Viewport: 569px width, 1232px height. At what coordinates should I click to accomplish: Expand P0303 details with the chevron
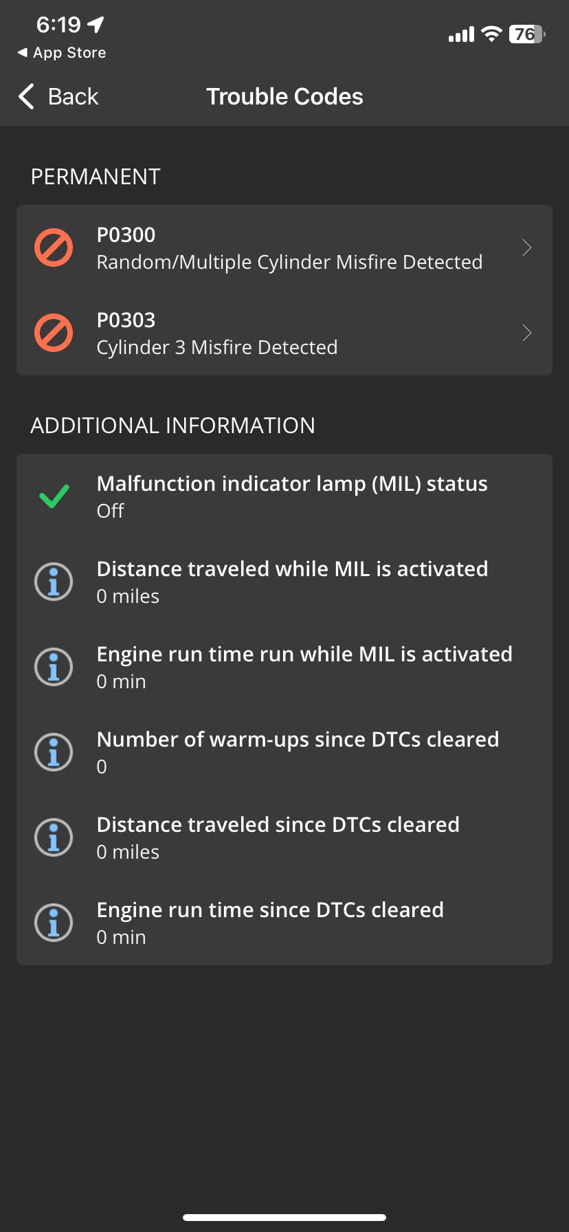point(527,333)
